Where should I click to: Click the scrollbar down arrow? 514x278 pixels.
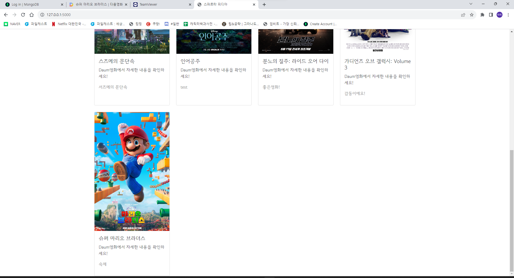(x=512, y=274)
